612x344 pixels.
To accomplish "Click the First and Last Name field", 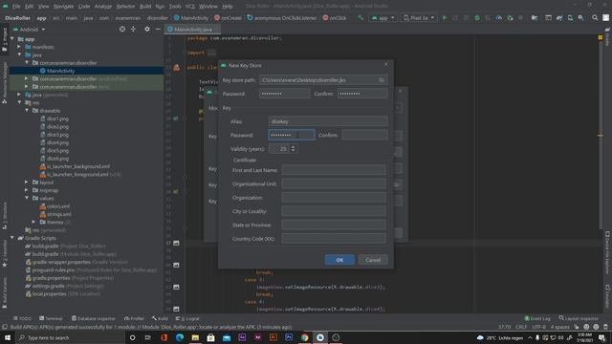I will 334,170.
